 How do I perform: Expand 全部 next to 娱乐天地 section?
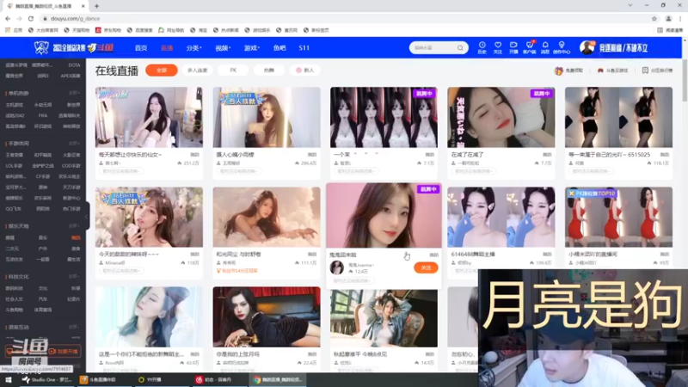(x=74, y=226)
